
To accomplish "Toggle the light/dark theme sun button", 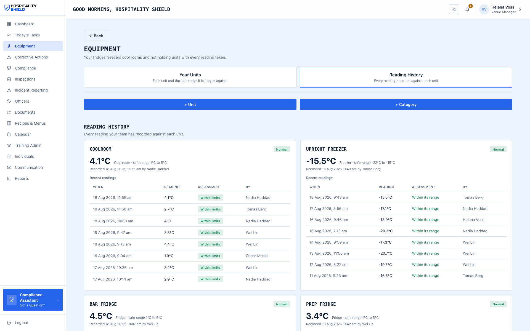I will point(454,9).
